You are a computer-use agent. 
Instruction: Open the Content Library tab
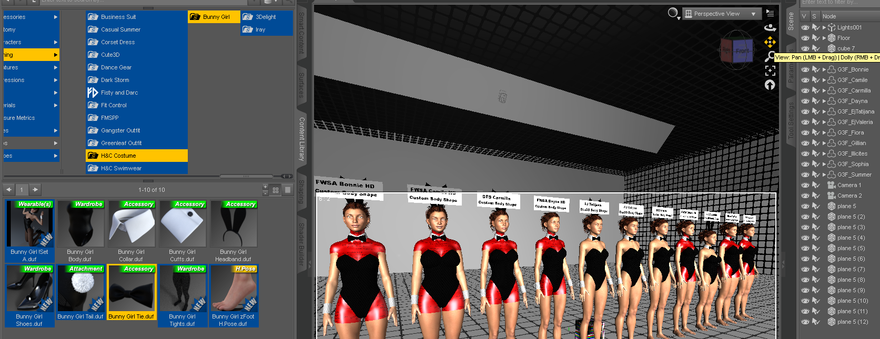[301, 139]
